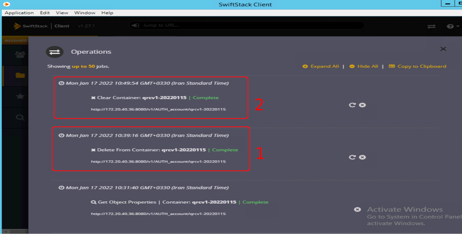
Task: Click the Operations header arrows icon
Action: tap(55, 52)
